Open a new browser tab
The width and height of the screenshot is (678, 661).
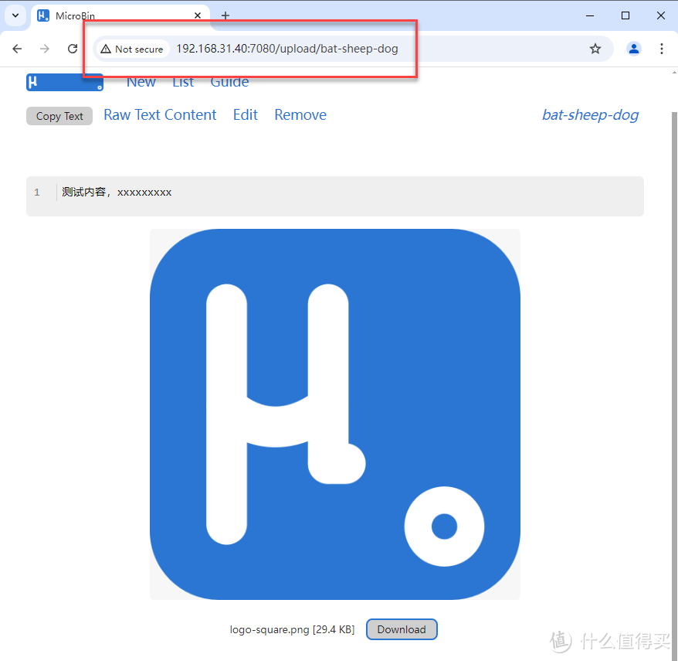[225, 15]
